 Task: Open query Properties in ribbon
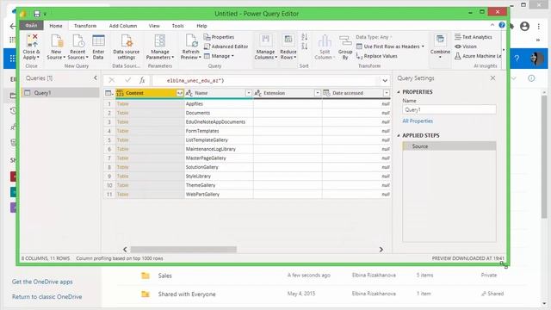(x=219, y=37)
